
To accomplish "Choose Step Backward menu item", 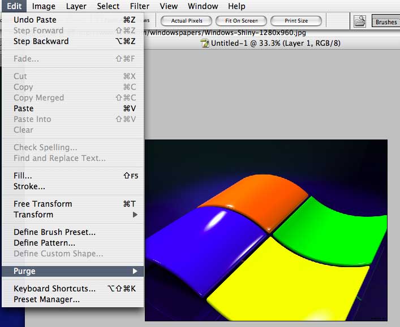I will (73, 41).
